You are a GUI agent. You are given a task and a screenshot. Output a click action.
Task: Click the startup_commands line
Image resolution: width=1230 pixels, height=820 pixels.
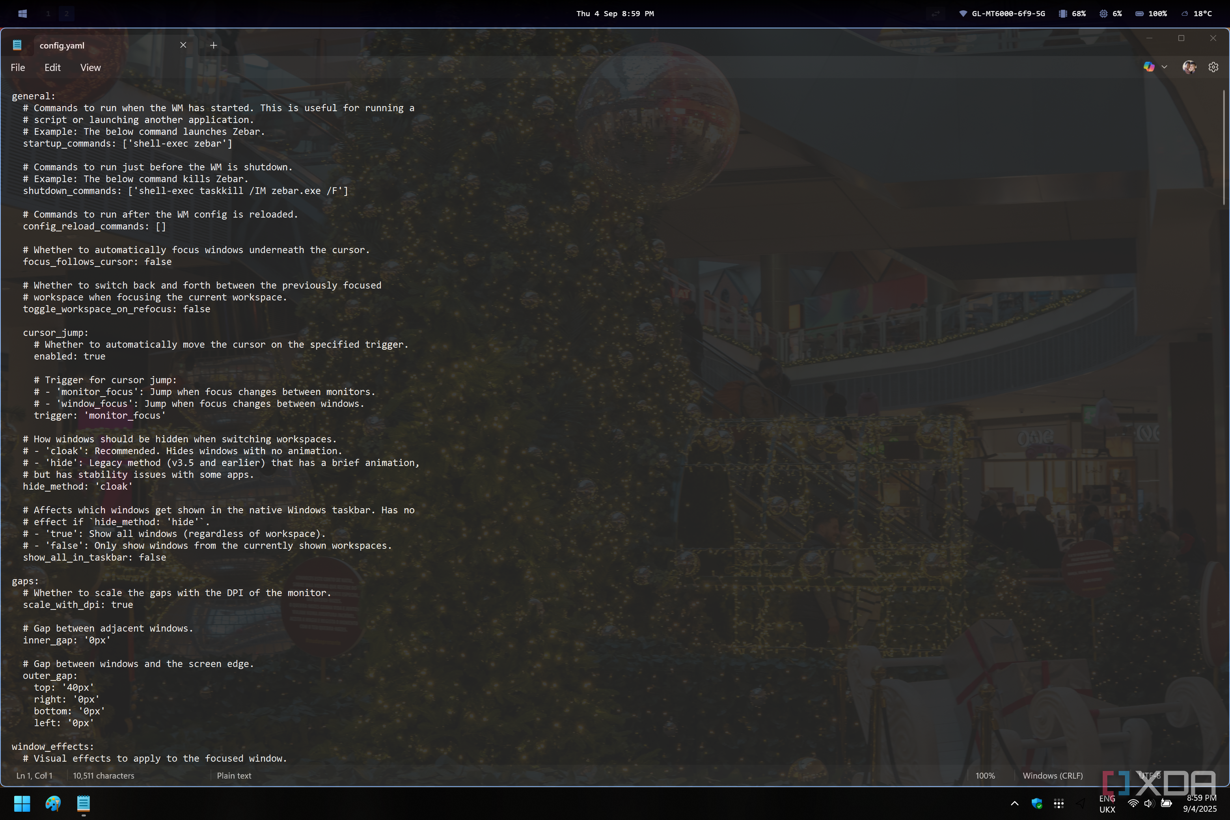click(128, 143)
